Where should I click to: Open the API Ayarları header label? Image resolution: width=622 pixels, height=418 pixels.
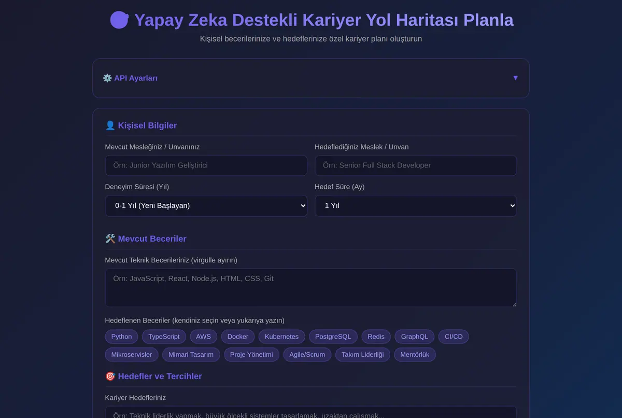(136, 78)
